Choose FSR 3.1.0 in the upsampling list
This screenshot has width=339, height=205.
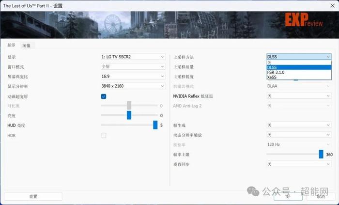(x=299, y=72)
